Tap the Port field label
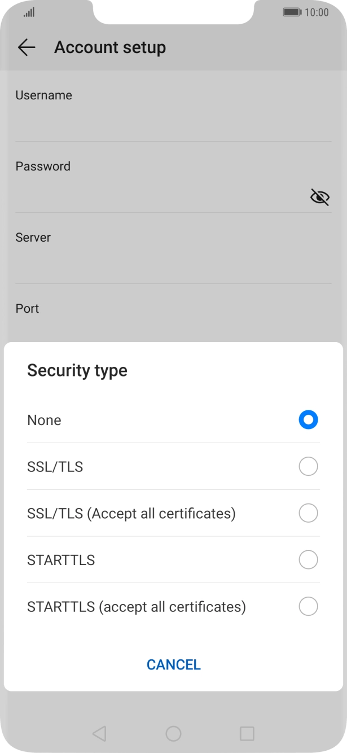 click(x=27, y=309)
